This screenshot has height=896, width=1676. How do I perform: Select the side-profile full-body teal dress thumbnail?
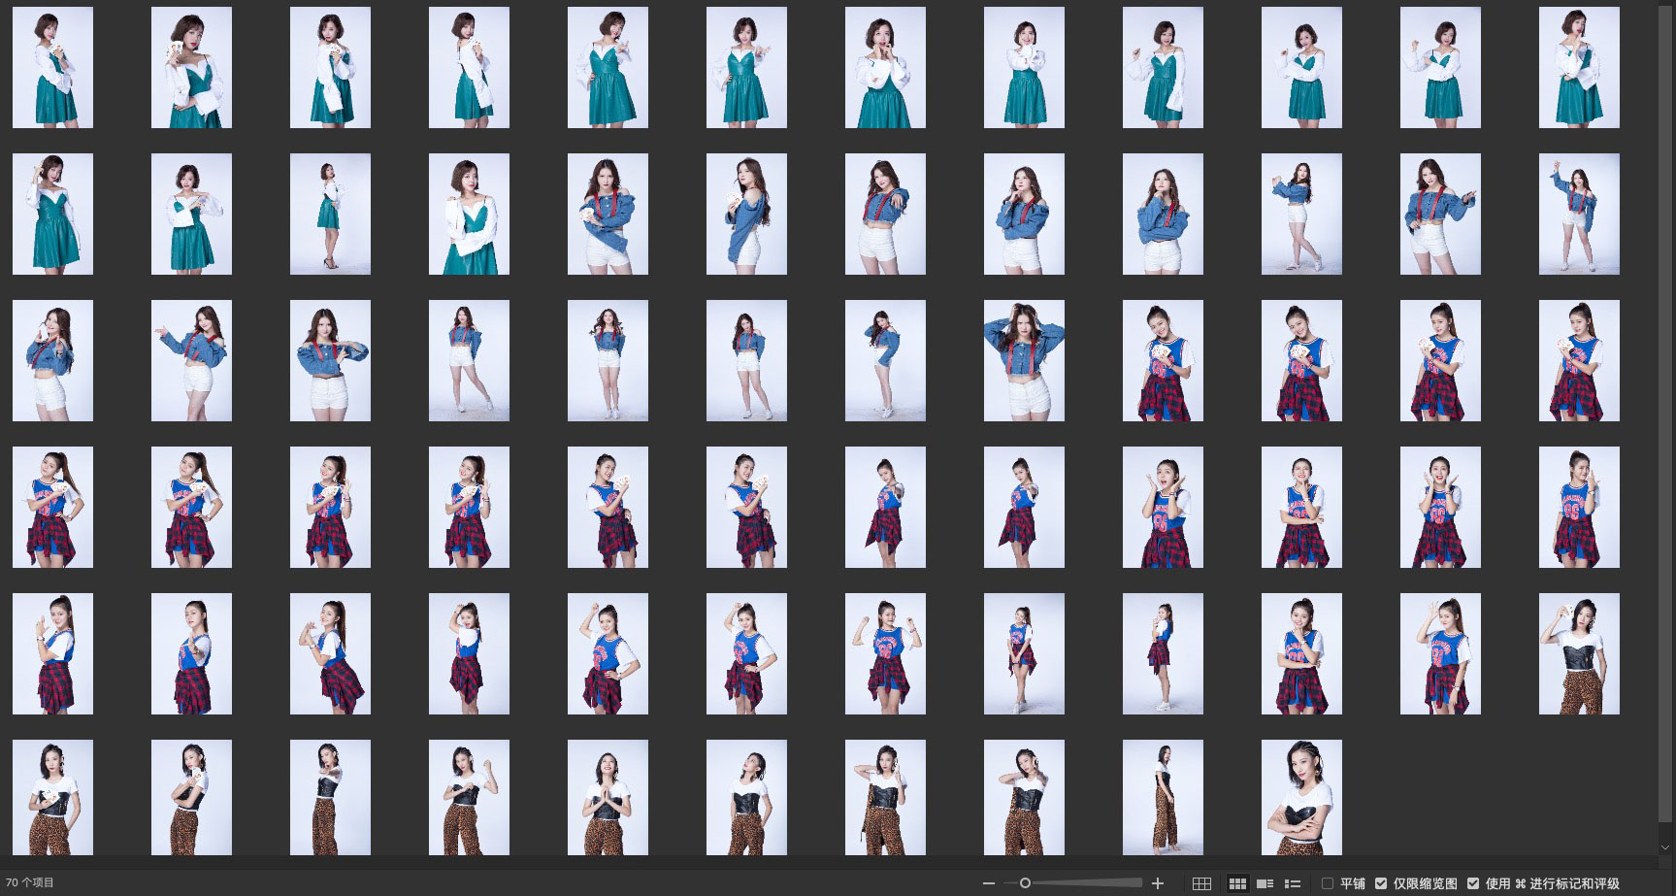coord(330,214)
